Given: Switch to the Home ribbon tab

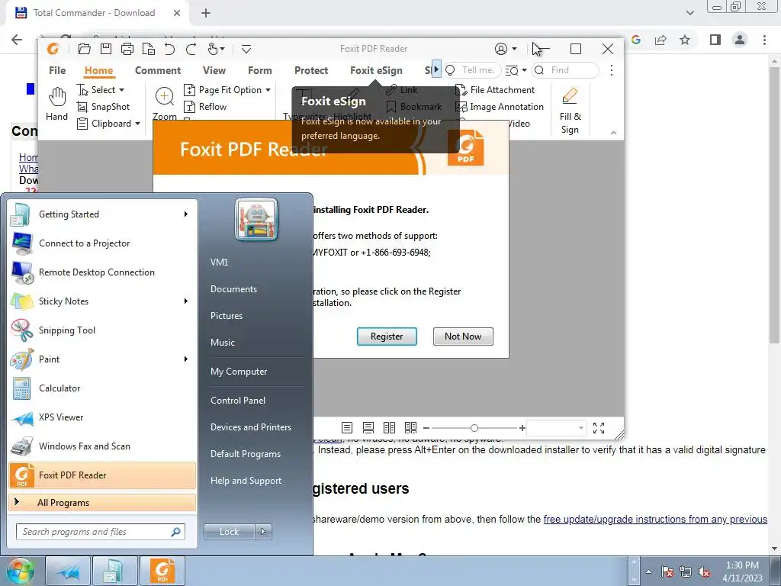Looking at the screenshot, I should (98, 70).
